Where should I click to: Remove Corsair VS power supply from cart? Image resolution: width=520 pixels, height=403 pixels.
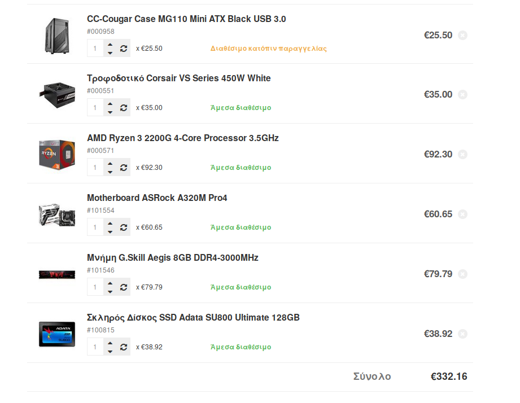[x=462, y=95]
